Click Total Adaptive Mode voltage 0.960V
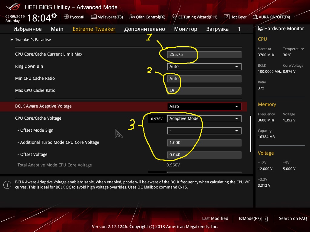Viewport: 310px width, 232px height. click(x=173, y=165)
